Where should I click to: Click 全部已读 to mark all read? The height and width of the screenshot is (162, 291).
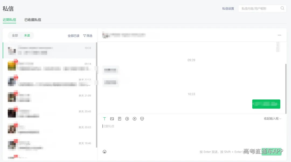74,36
